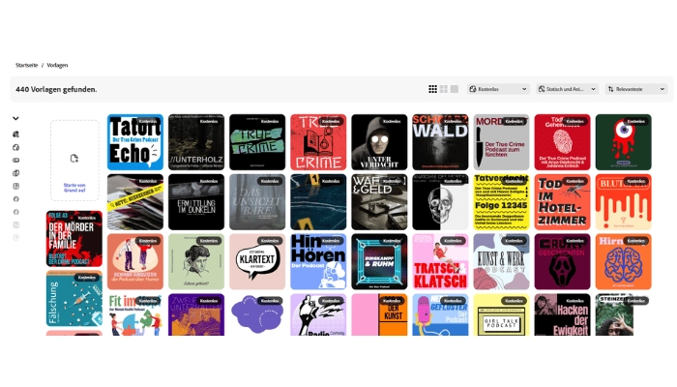This screenshot has height=387, width=677.
Task: Click the animation icon beside Statisch und Ani...
Action: 542,89
